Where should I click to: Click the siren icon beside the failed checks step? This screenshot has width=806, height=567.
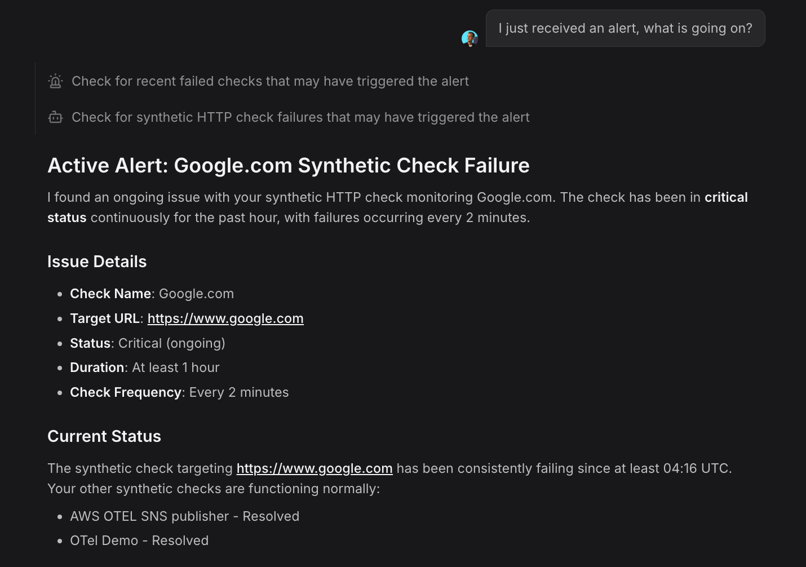point(55,81)
